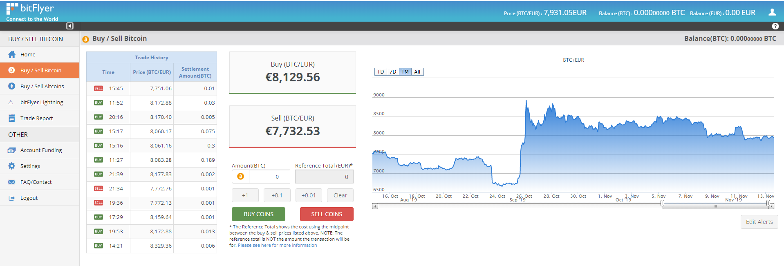Click the FAQ/Contact envelope icon
This screenshot has height=266, width=784.
tap(12, 182)
